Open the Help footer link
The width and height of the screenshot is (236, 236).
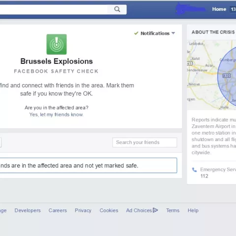193,210
